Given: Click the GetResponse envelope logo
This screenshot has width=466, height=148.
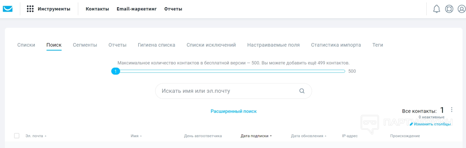Looking at the screenshot, I should pyautogui.click(x=8, y=9).
